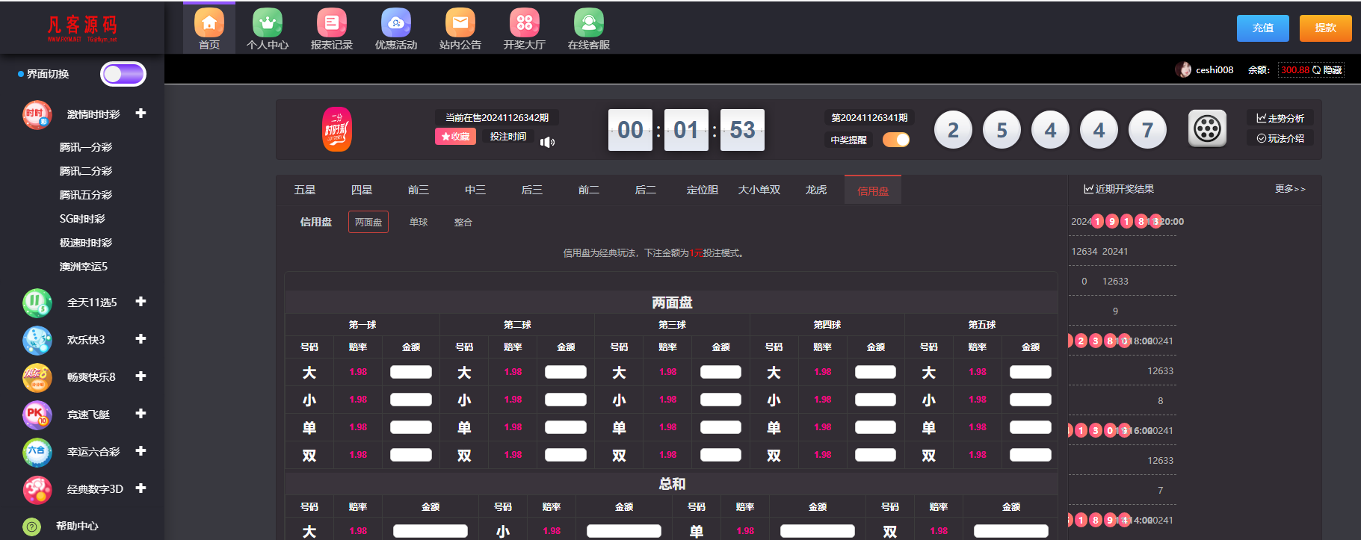Screen dimensions: 1361x540
Task: Open 澳洲幸运5 in sidebar
Action: pyautogui.click(x=84, y=267)
